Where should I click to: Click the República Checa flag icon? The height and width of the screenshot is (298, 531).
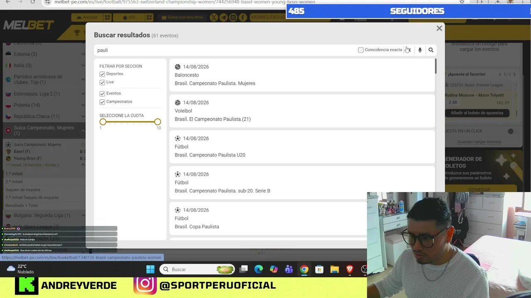tap(8, 117)
